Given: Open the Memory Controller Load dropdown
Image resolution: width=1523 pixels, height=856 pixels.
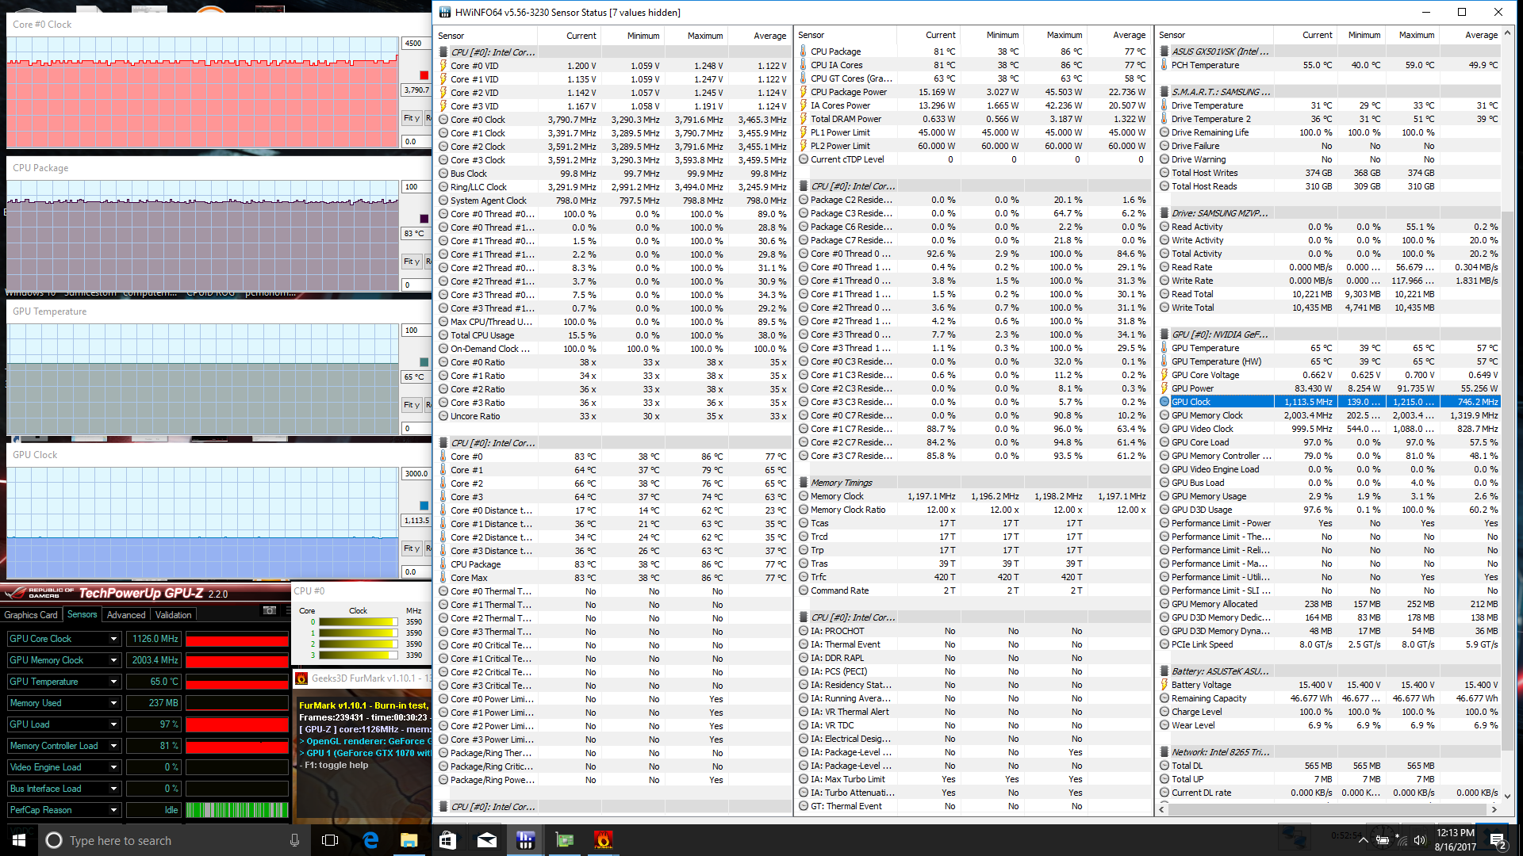Looking at the screenshot, I should click(x=113, y=746).
